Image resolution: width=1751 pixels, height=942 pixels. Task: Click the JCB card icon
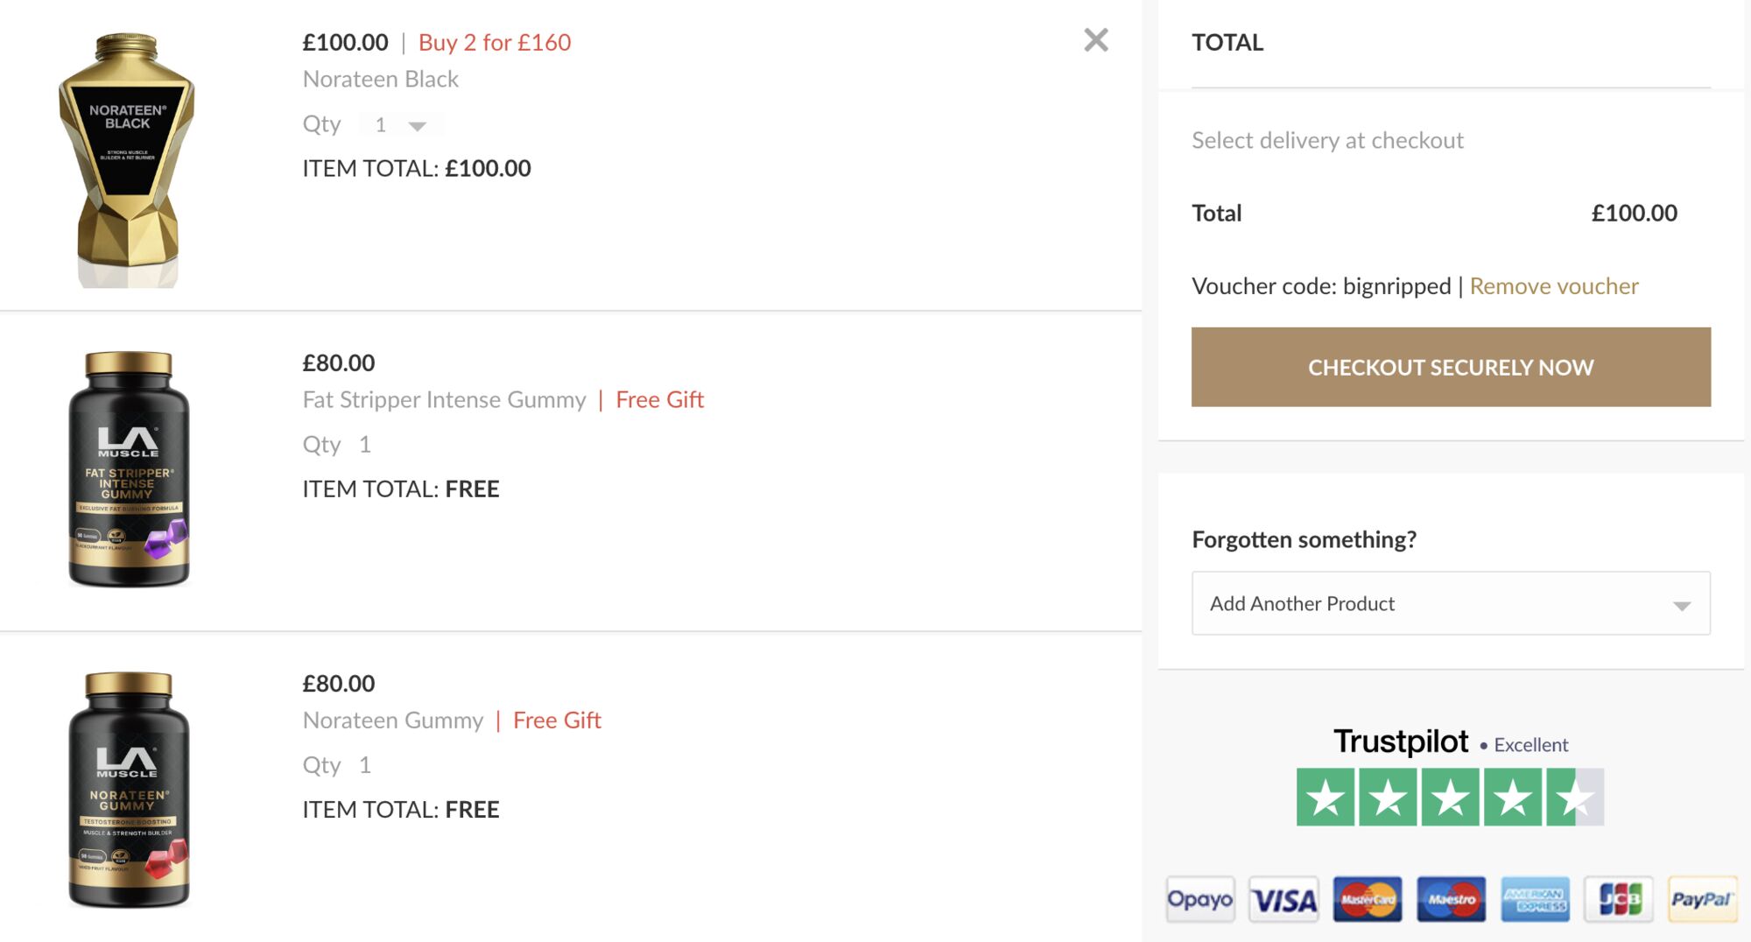click(1619, 899)
